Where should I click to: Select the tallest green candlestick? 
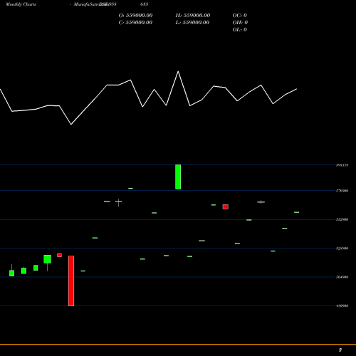pos(178,177)
